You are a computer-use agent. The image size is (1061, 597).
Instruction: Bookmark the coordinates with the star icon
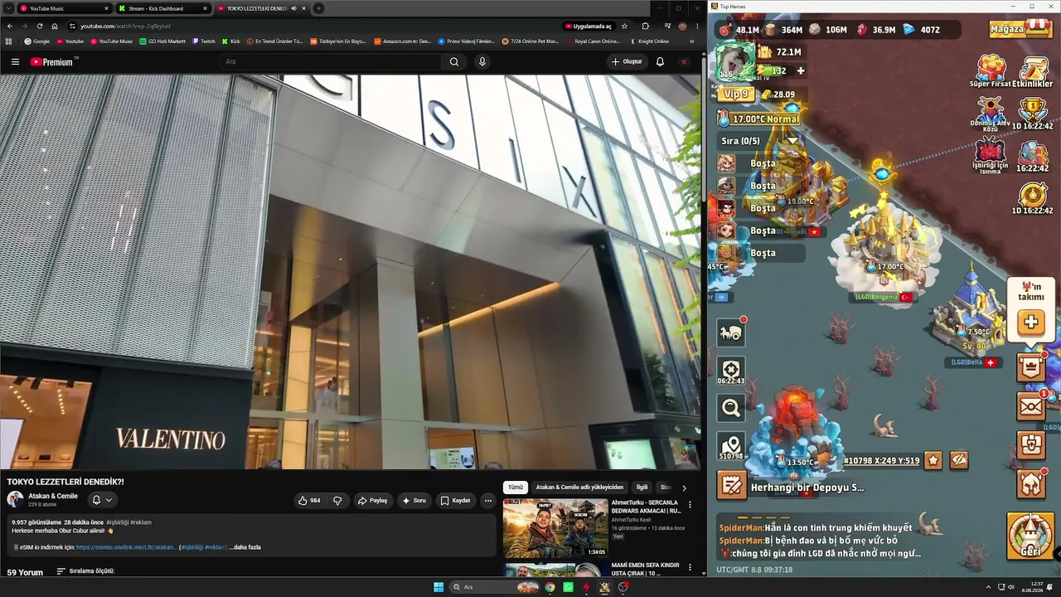click(x=933, y=460)
